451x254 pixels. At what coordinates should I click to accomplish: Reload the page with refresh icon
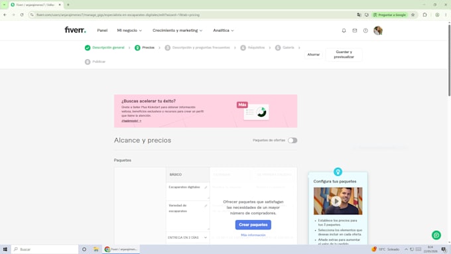tap(22, 15)
